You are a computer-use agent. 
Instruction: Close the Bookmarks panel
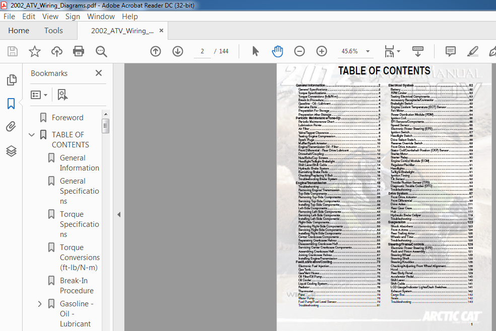99,73
